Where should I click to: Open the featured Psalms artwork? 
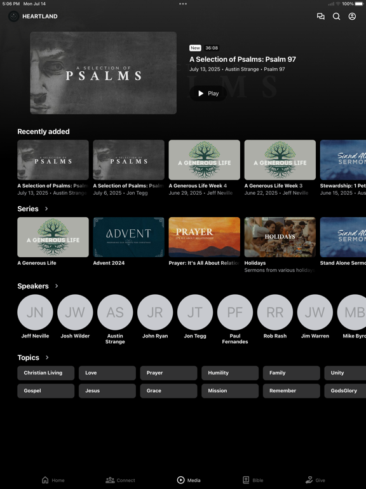click(104, 73)
